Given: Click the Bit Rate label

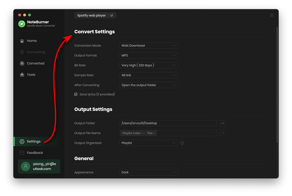Looking at the screenshot, I should (x=80, y=65).
